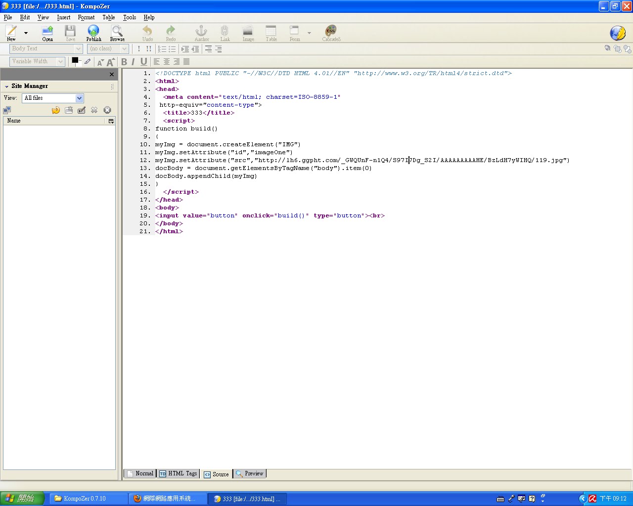Click the New document icon
633x506 pixels.
[11, 31]
